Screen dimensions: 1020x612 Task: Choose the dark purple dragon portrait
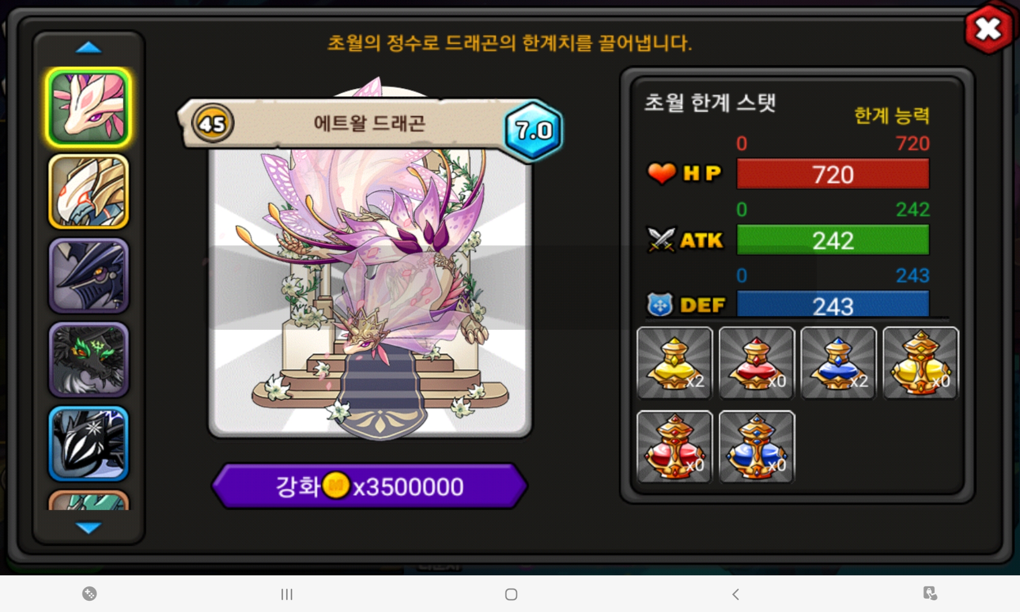[x=89, y=275]
